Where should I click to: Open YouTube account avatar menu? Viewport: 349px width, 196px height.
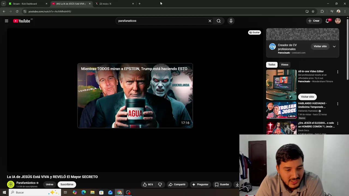coord(338,21)
